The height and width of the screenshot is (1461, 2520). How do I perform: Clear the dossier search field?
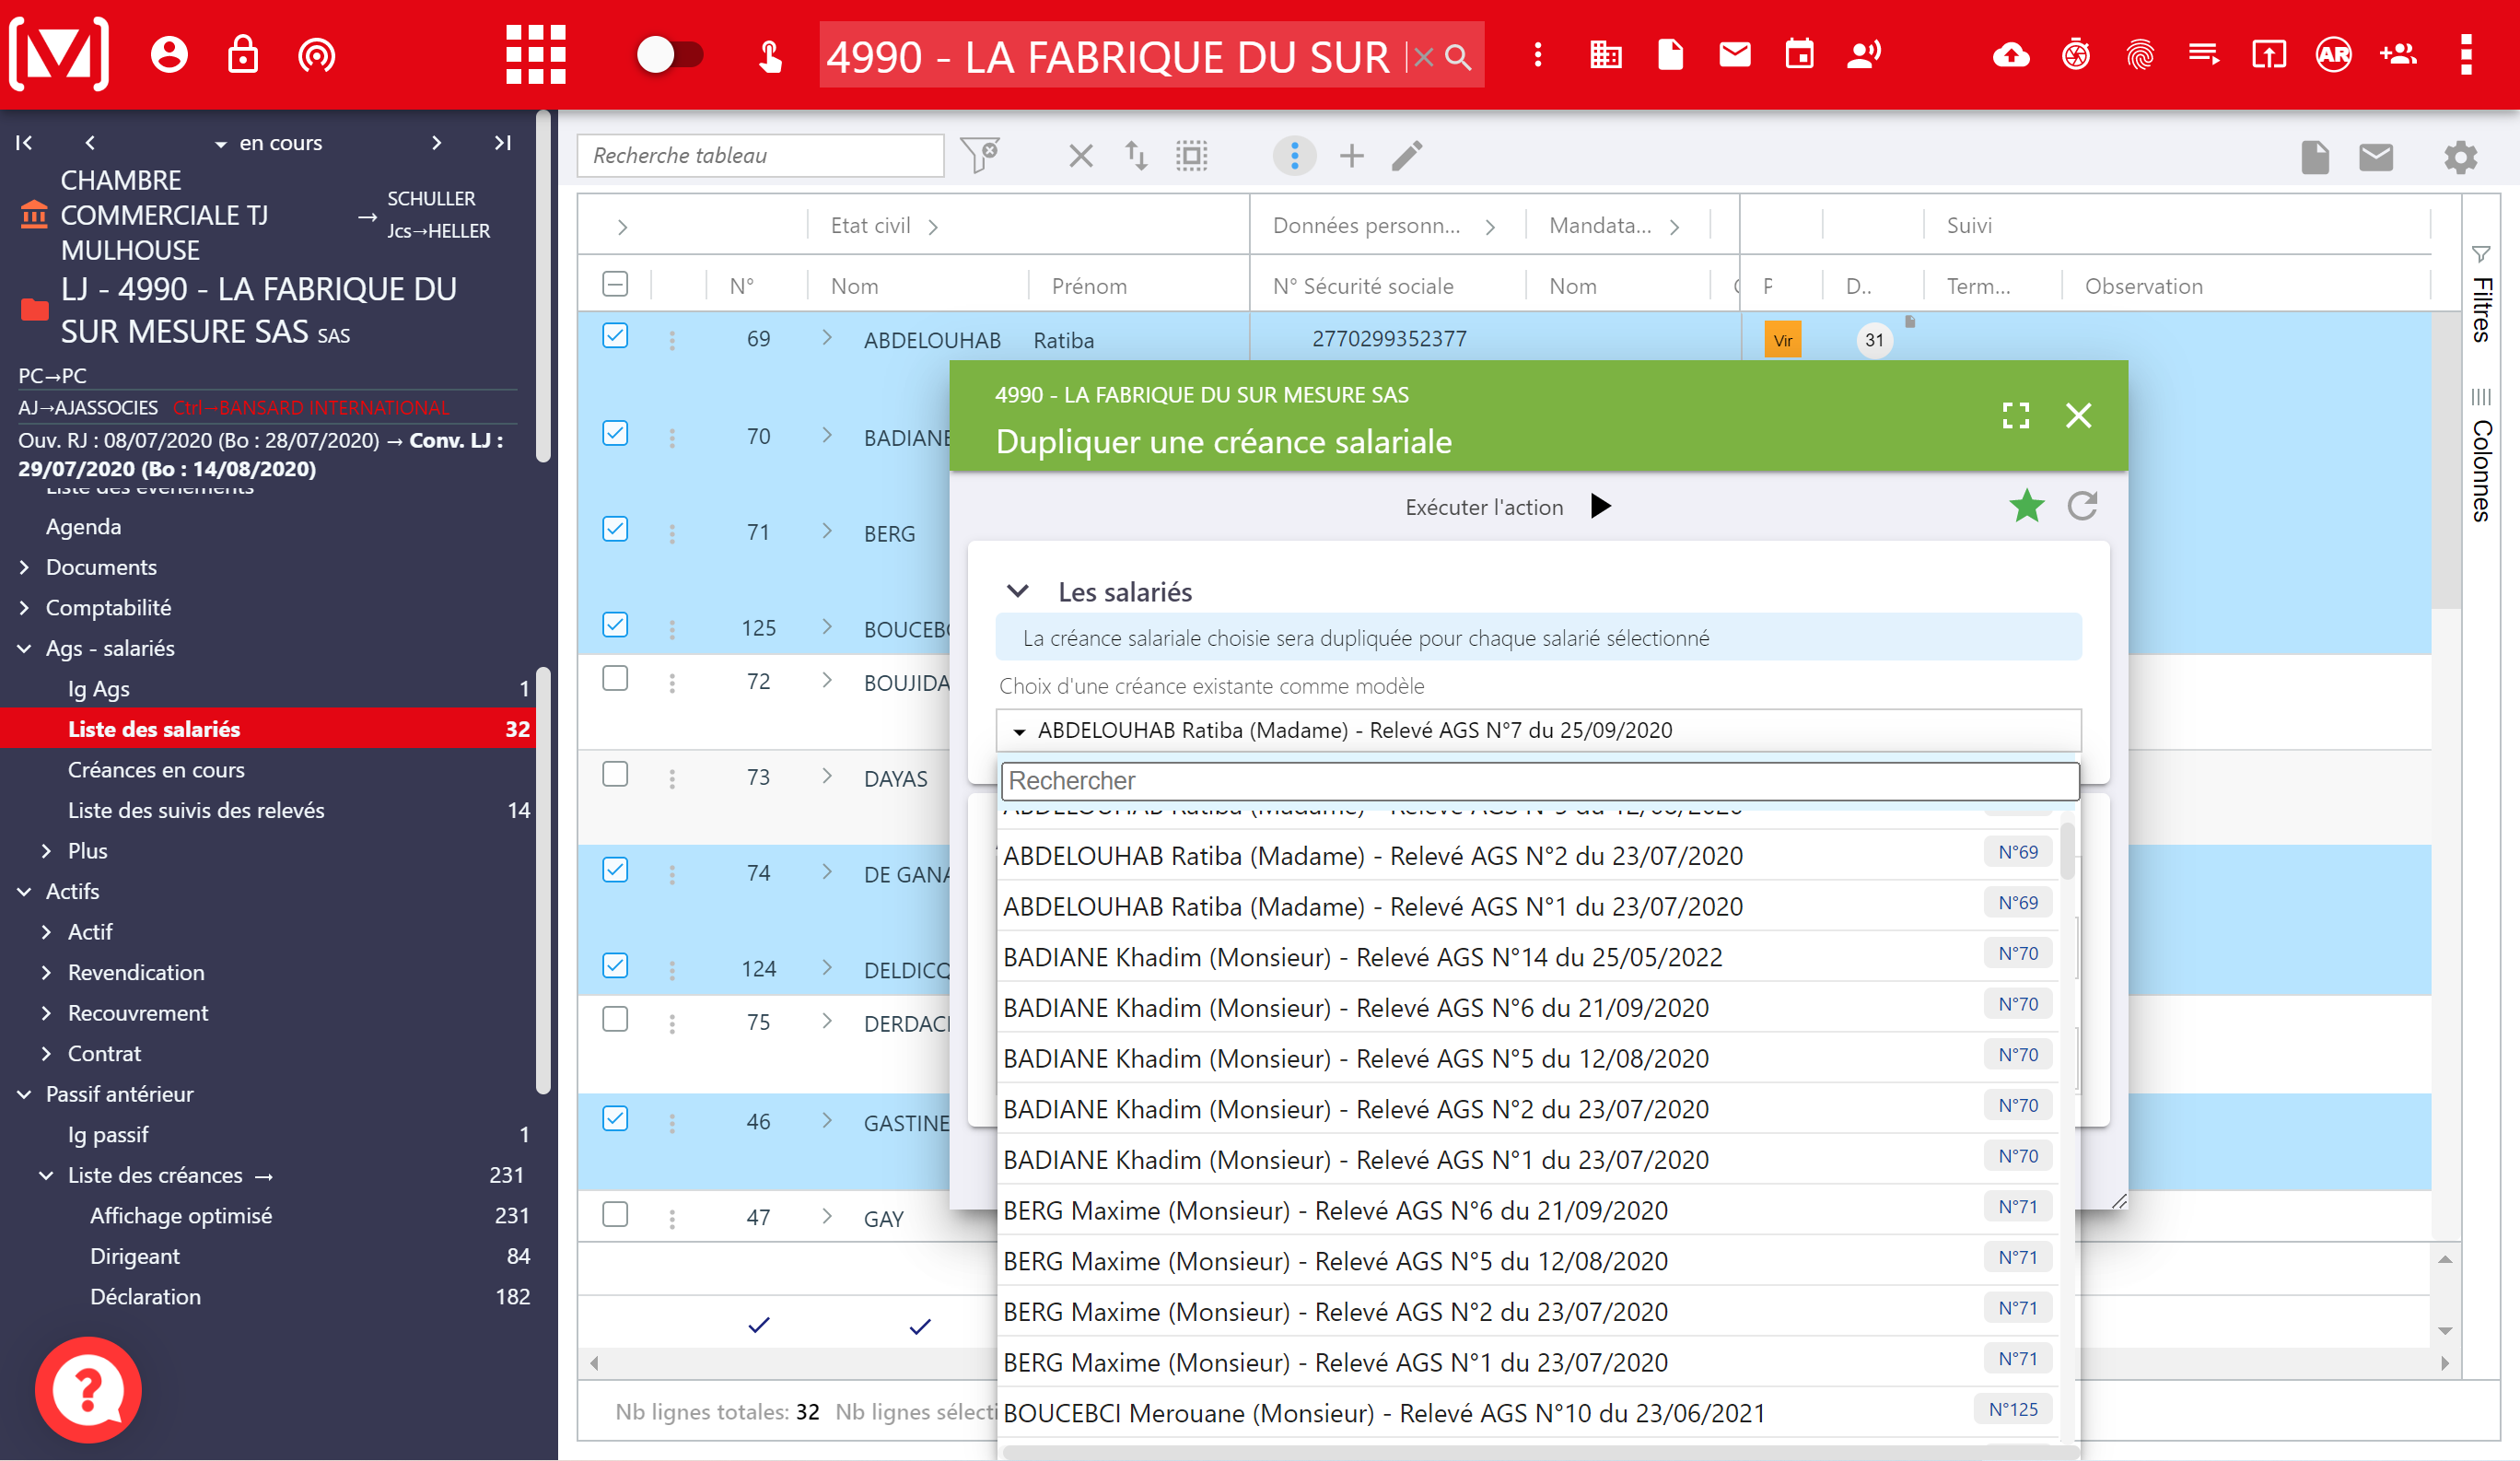coord(1424,57)
